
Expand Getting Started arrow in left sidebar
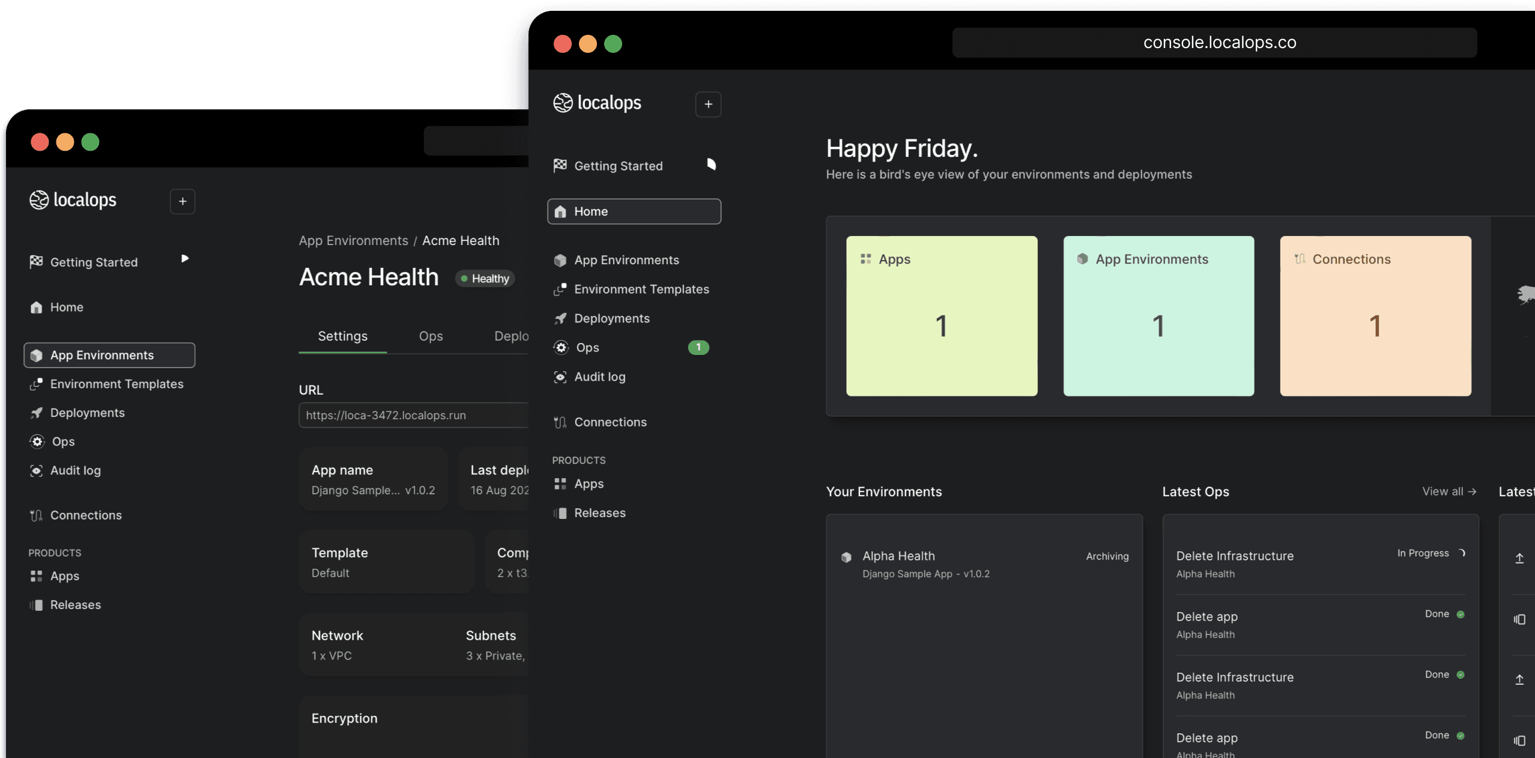point(185,258)
